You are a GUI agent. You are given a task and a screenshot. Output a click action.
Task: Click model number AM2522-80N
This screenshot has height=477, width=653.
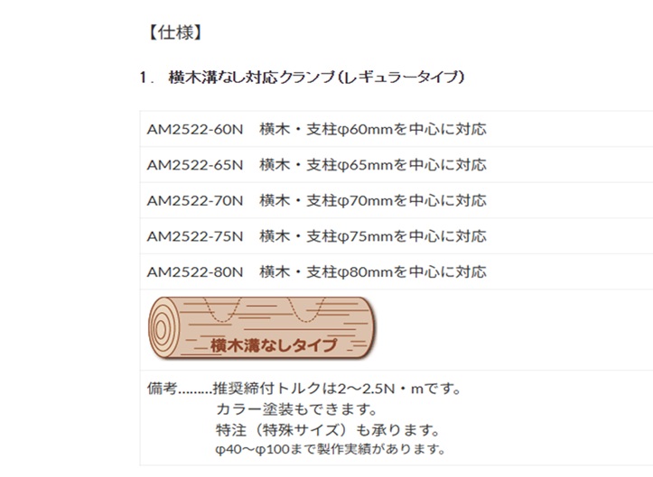[195, 271]
